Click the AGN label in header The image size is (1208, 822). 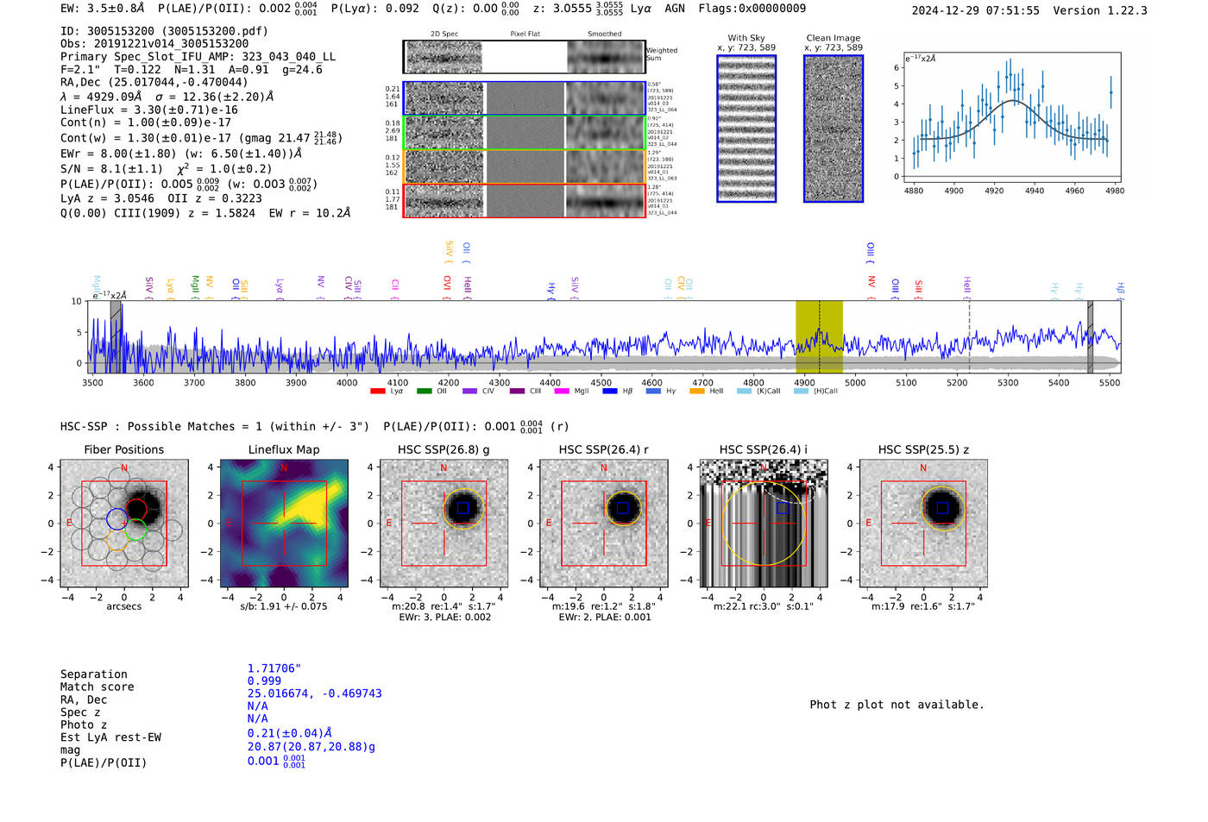point(675,8)
